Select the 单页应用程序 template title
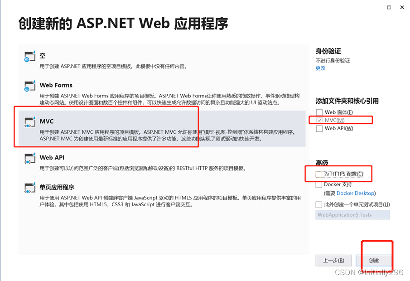Viewport: 410px width, 281px height. pyautogui.click(x=57, y=187)
